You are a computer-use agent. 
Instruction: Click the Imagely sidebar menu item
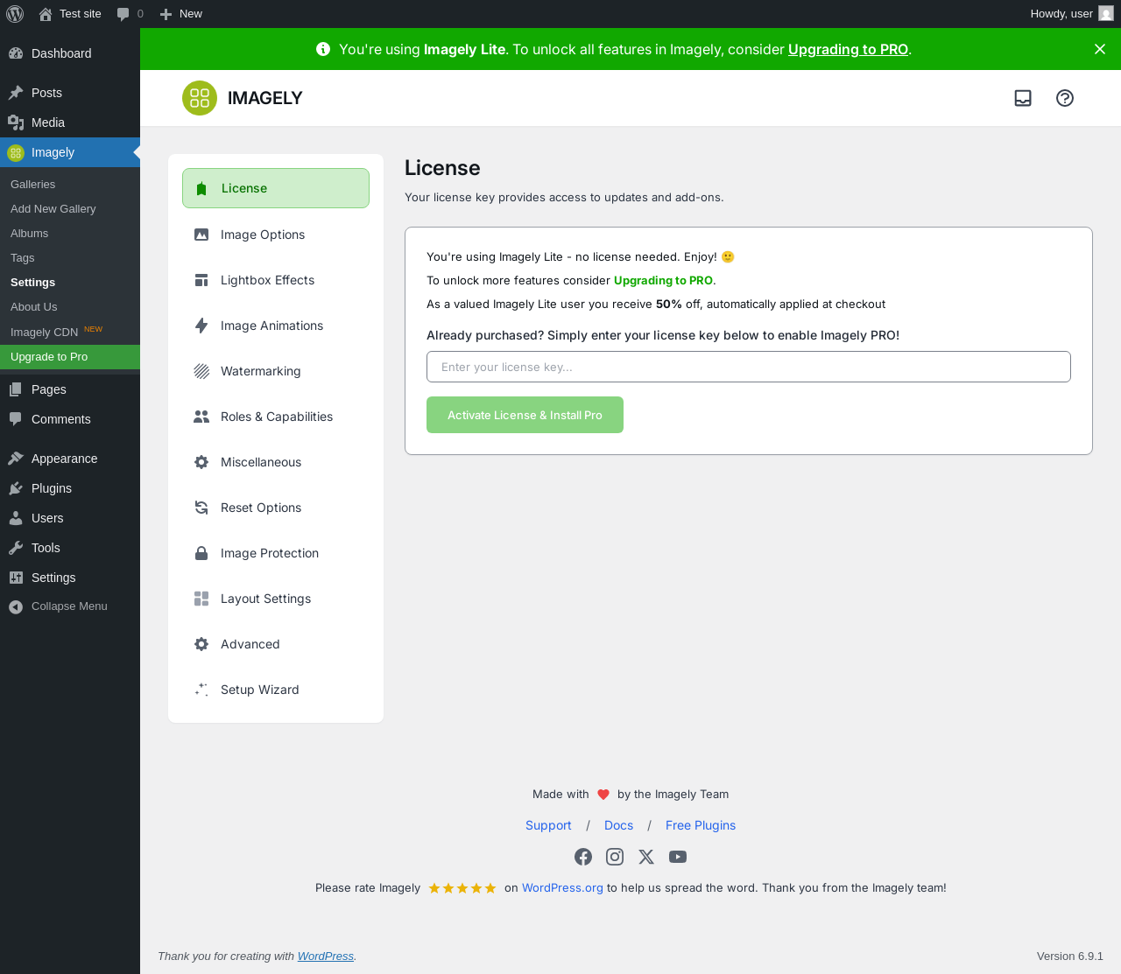point(70,152)
